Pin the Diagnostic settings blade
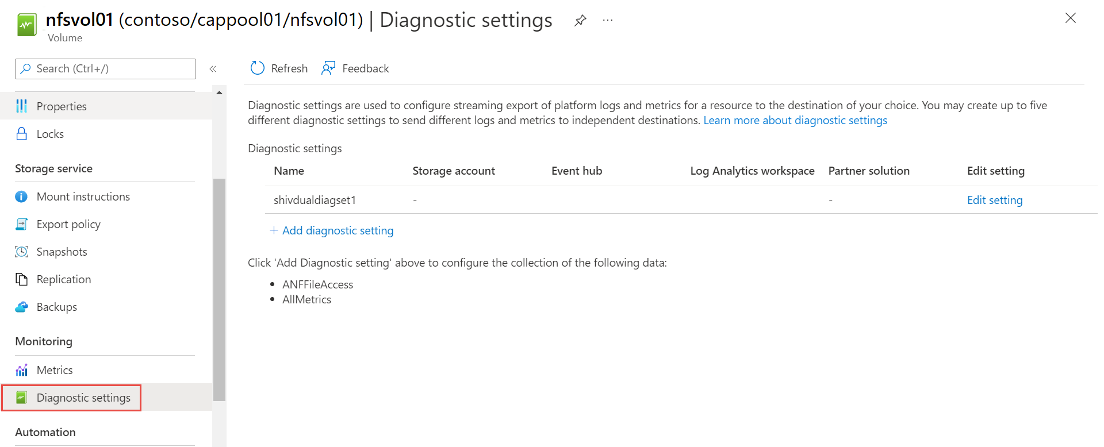 [x=580, y=20]
